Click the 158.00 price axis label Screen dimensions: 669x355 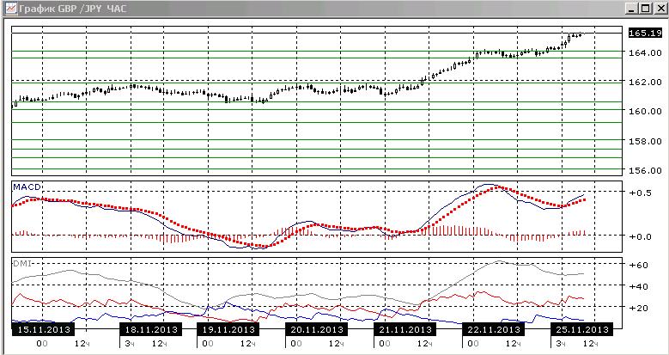(x=645, y=141)
